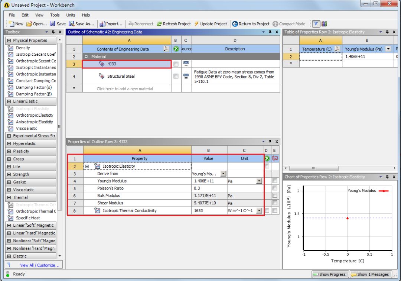Select Orthotropic Thermal Conductivity icon

[10, 211]
